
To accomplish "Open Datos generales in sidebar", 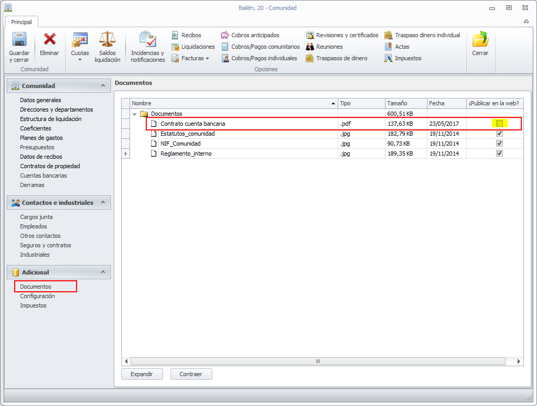I will 40,100.
